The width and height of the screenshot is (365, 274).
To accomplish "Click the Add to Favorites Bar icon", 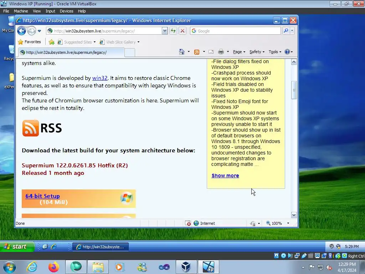I will coord(51,42).
